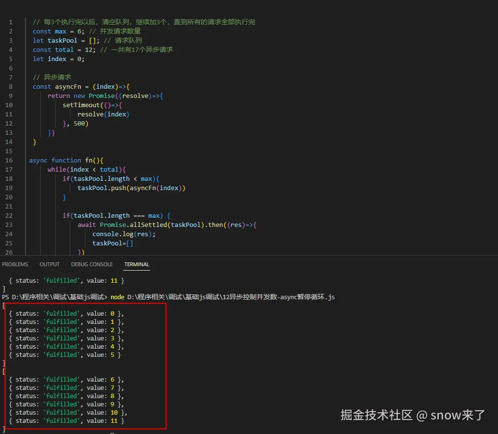Click terminal row with "value: 0"
This screenshot has width=498, height=434.
(66, 314)
